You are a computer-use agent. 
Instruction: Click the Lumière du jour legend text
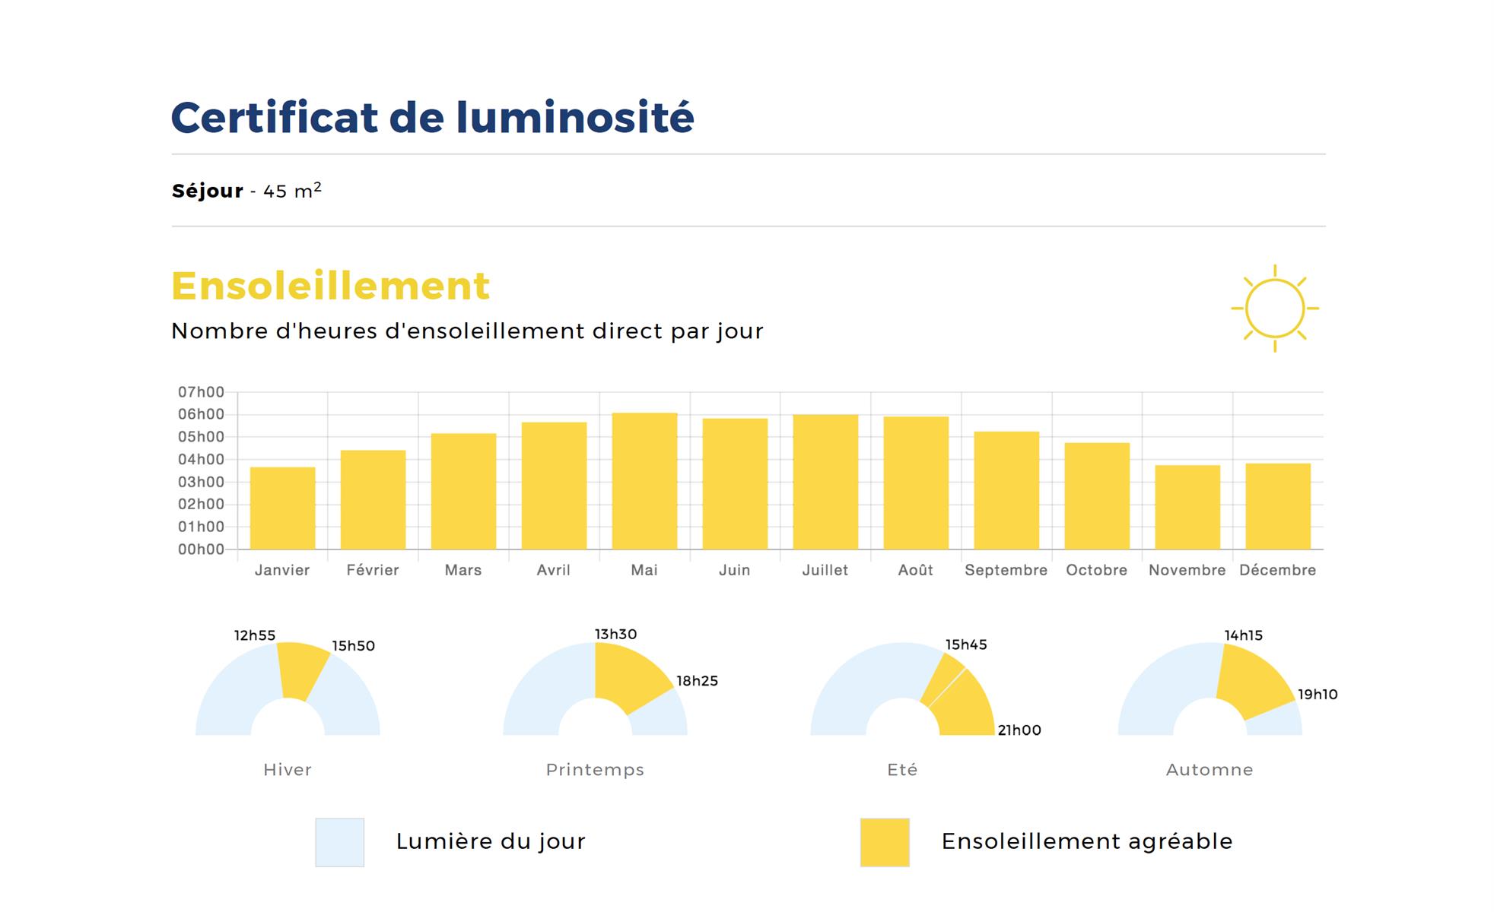[491, 841]
